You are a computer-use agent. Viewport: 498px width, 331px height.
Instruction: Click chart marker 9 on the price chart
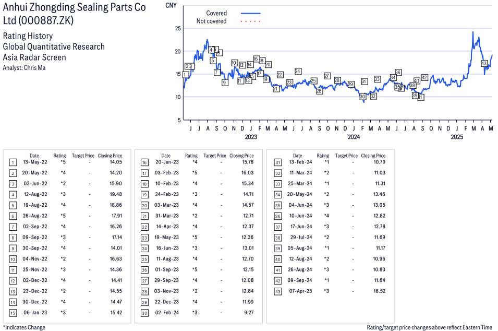225,82
